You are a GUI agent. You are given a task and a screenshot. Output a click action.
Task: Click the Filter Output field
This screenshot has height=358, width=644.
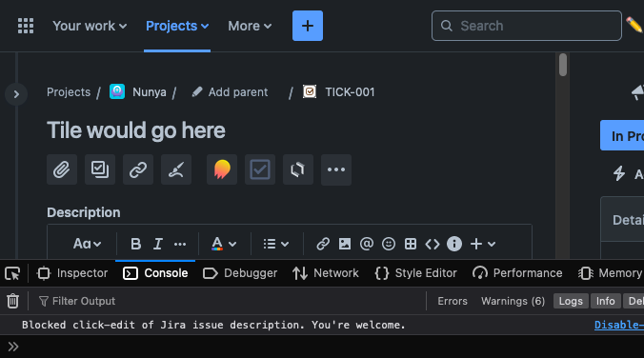(230, 301)
